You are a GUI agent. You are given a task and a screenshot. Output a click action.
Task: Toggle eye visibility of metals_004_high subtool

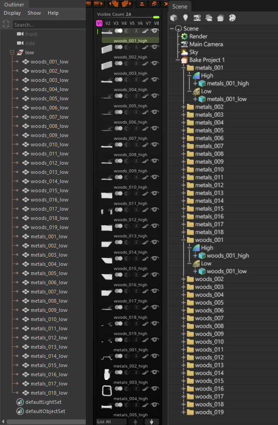pos(155,389)
